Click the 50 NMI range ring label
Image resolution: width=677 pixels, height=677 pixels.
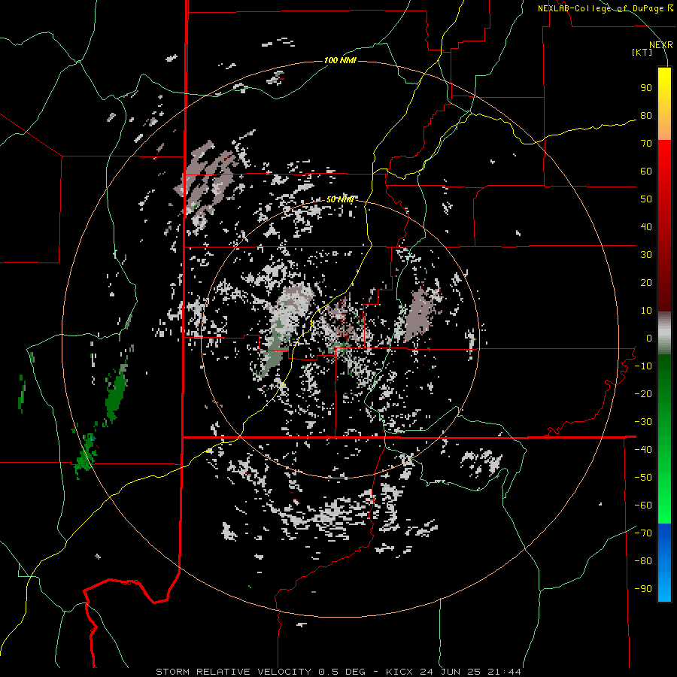pos(340,199)
